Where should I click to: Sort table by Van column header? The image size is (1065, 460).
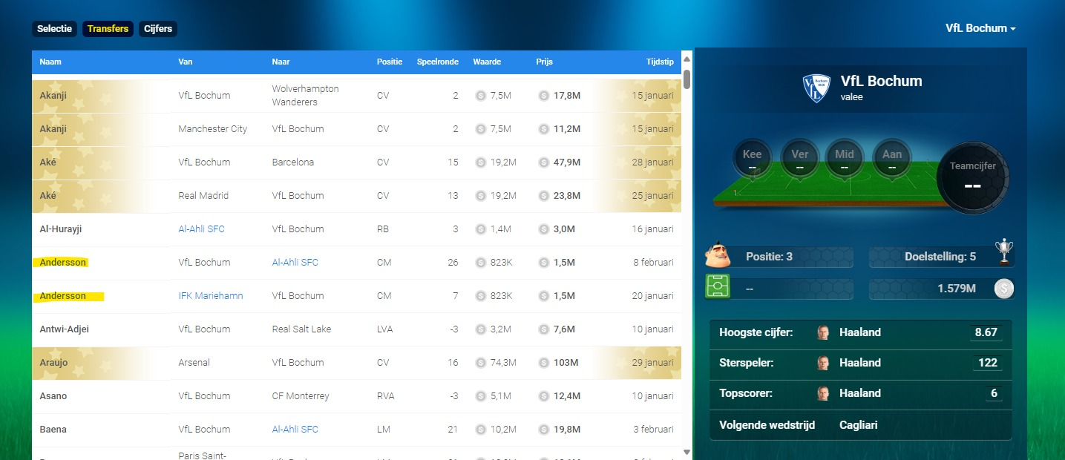point(186,62)
